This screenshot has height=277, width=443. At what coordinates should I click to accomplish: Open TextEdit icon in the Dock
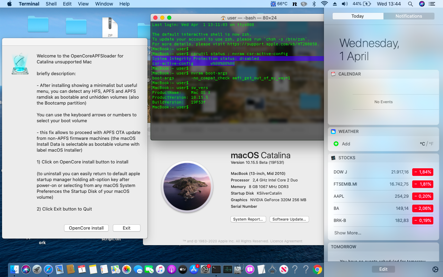pos(261,269)
